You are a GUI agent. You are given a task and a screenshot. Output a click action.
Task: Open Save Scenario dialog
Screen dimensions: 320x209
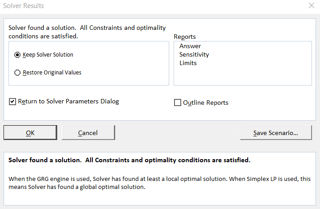click(x=275, y=132)
